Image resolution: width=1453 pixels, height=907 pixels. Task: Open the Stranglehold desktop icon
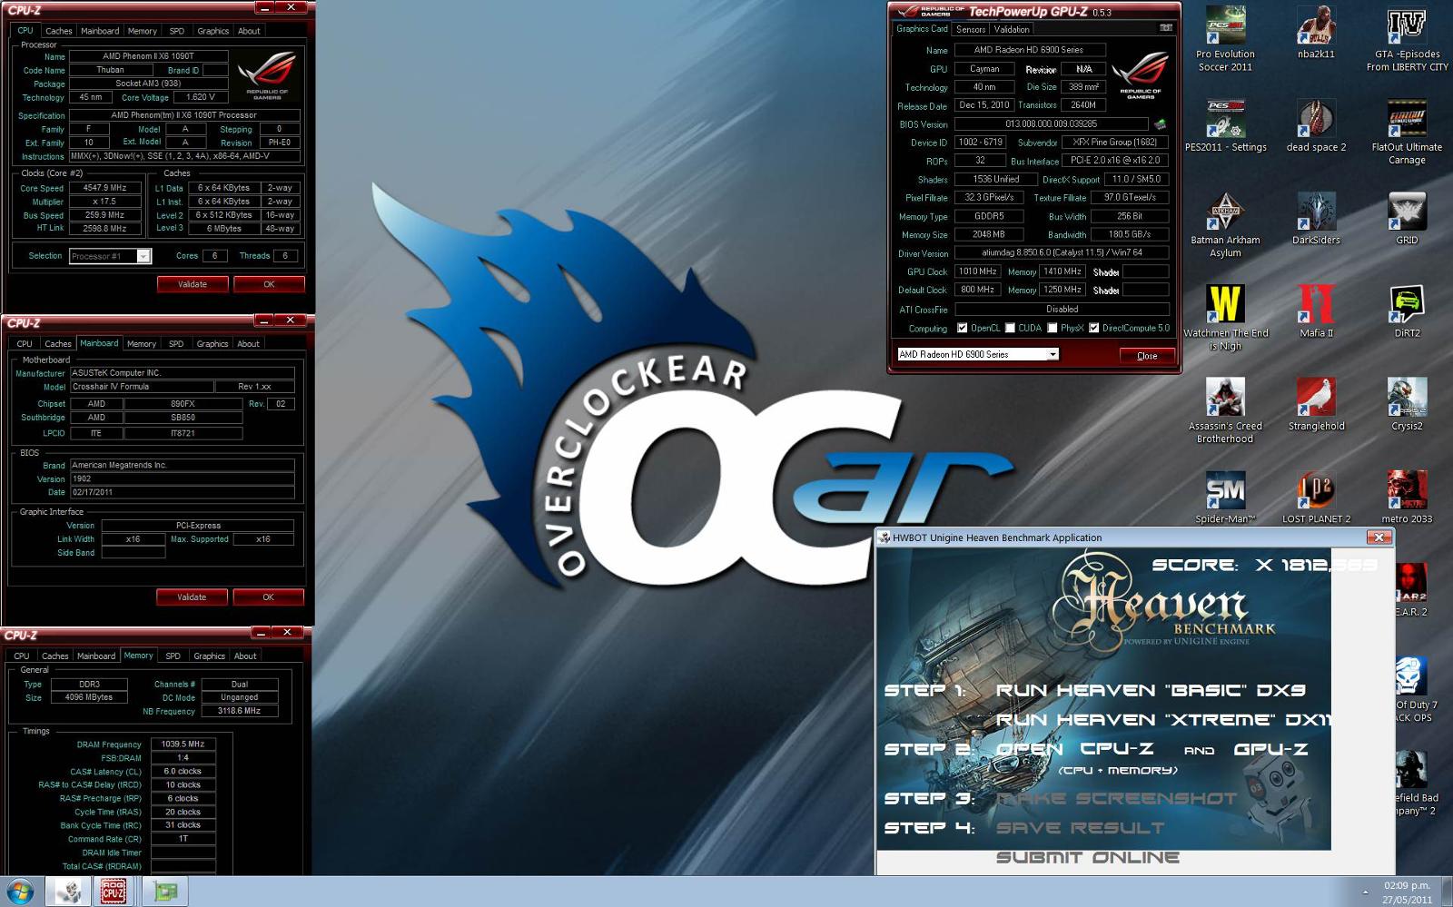coord(1316,405)
